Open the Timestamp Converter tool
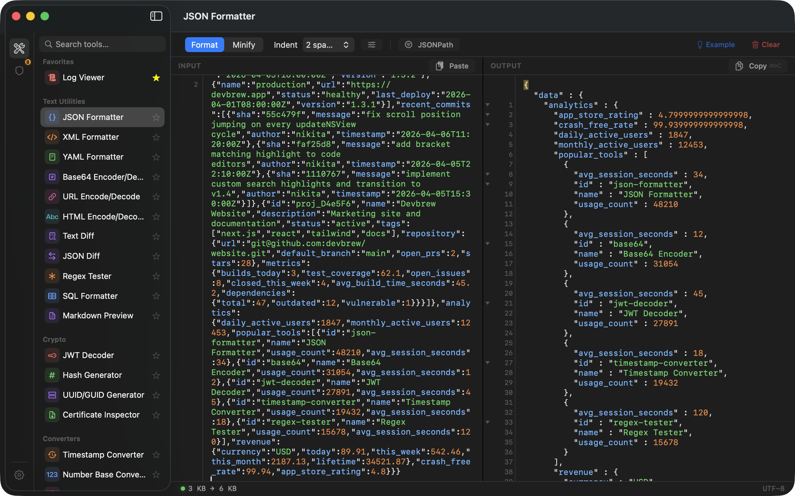 click(x=103, y=454)
